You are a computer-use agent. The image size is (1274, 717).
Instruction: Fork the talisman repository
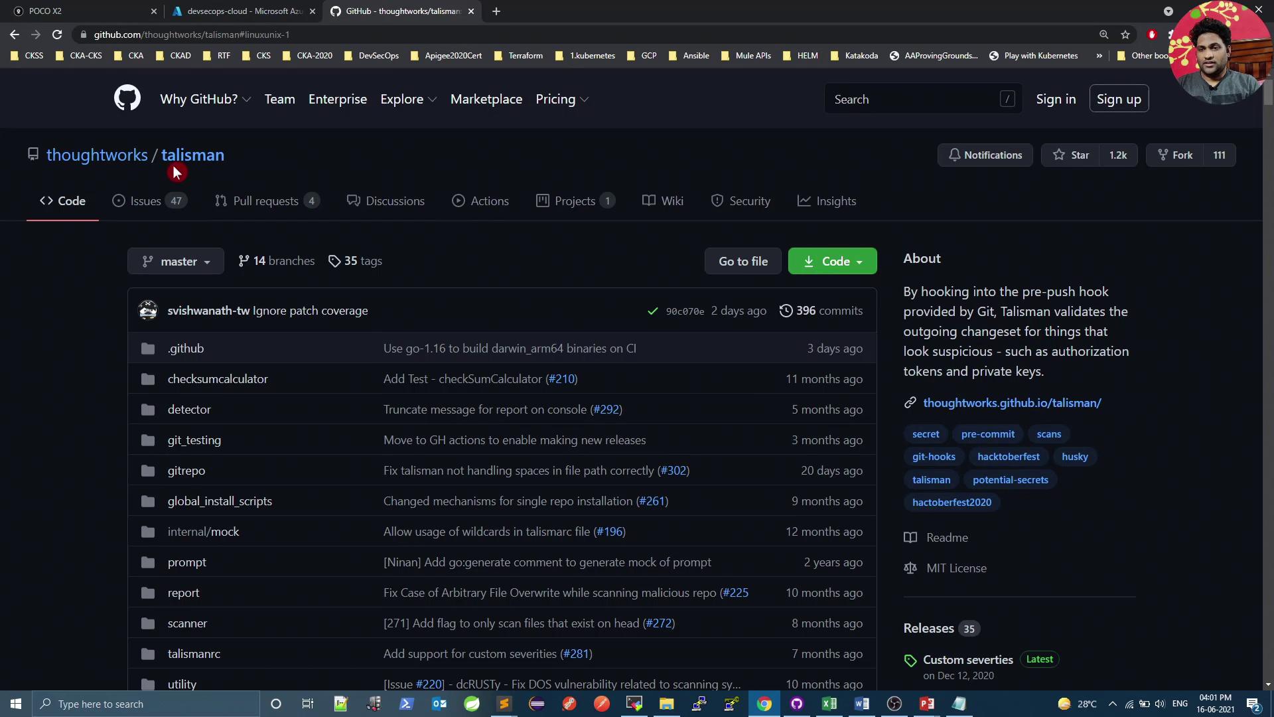tap(1175, 155)
